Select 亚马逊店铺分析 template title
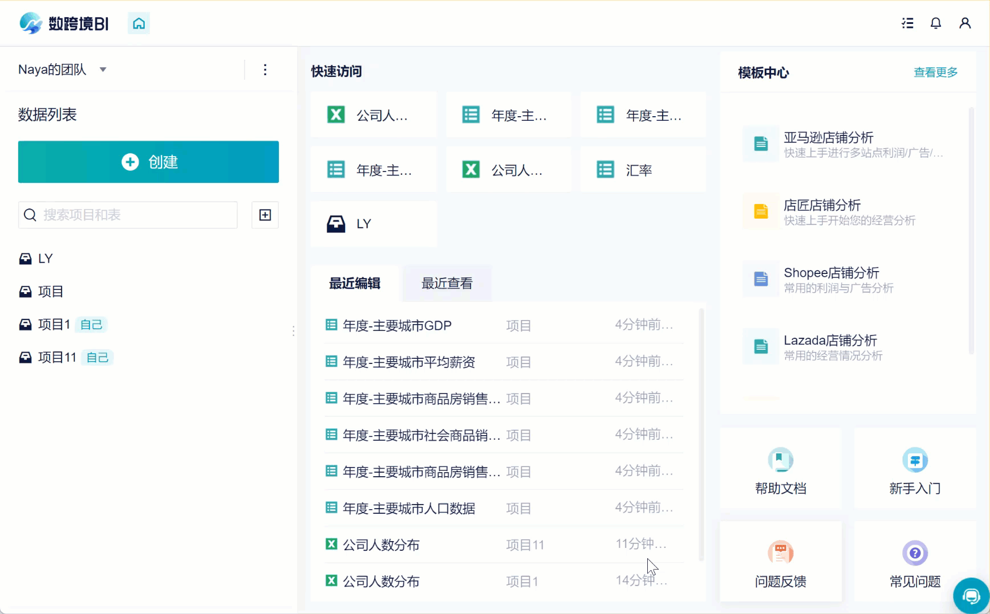 click(828, 137)
